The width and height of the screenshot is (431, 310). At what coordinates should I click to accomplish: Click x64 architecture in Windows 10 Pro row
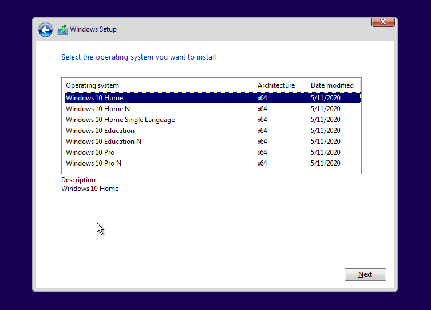(262, 152)
